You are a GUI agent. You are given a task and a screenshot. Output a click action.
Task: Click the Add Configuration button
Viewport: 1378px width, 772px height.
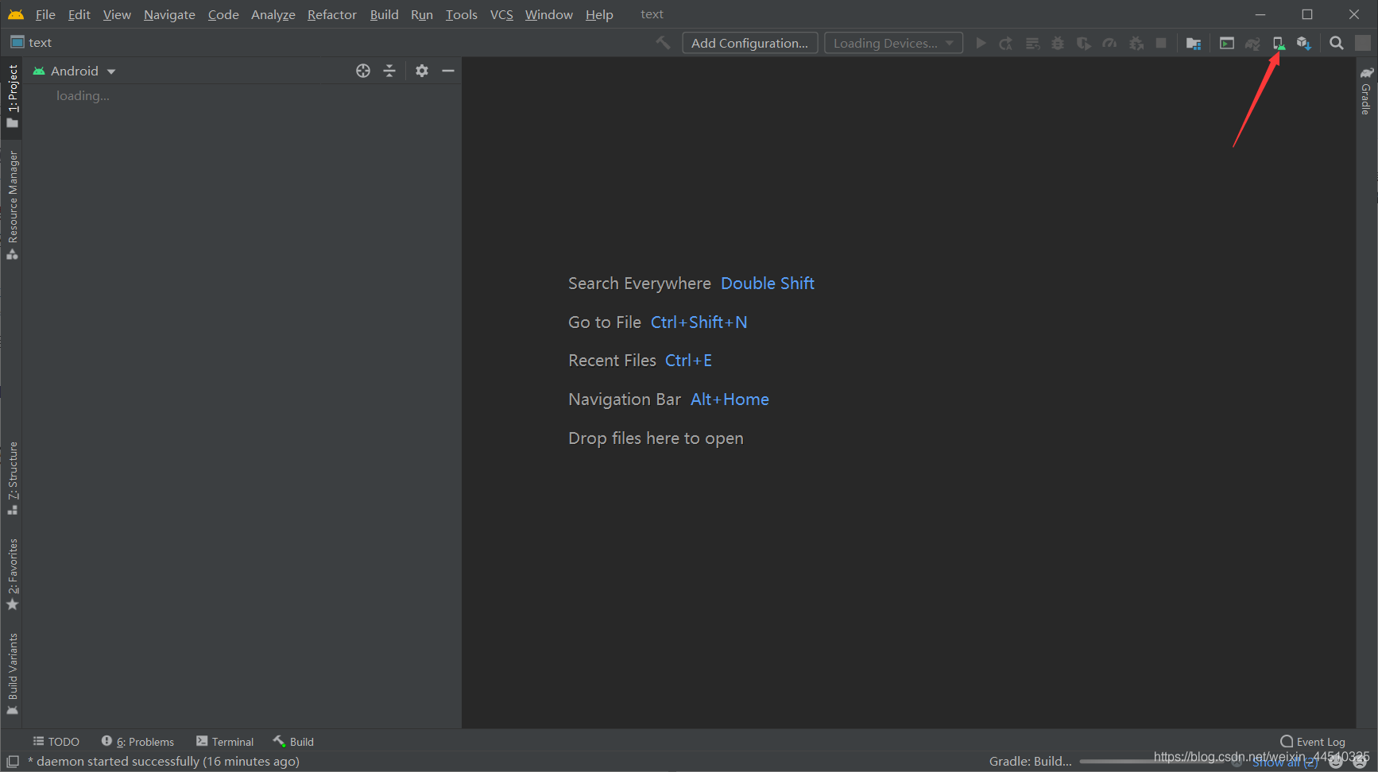(x=749, y=43)
